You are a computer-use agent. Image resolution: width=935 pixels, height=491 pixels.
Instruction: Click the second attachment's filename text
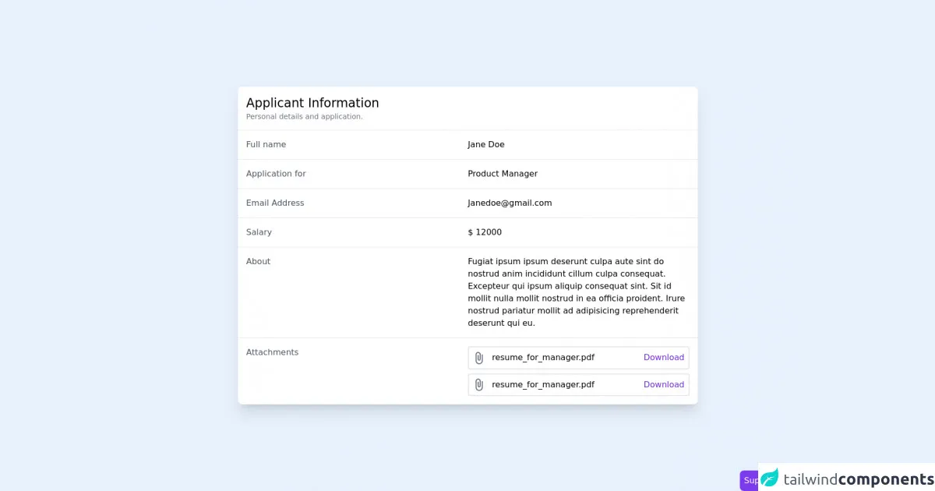[543, 385]
